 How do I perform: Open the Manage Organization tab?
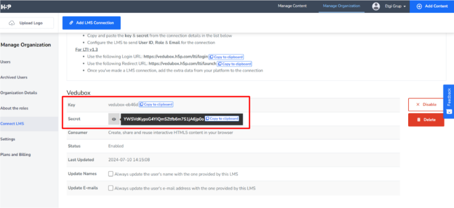point(341,6)
